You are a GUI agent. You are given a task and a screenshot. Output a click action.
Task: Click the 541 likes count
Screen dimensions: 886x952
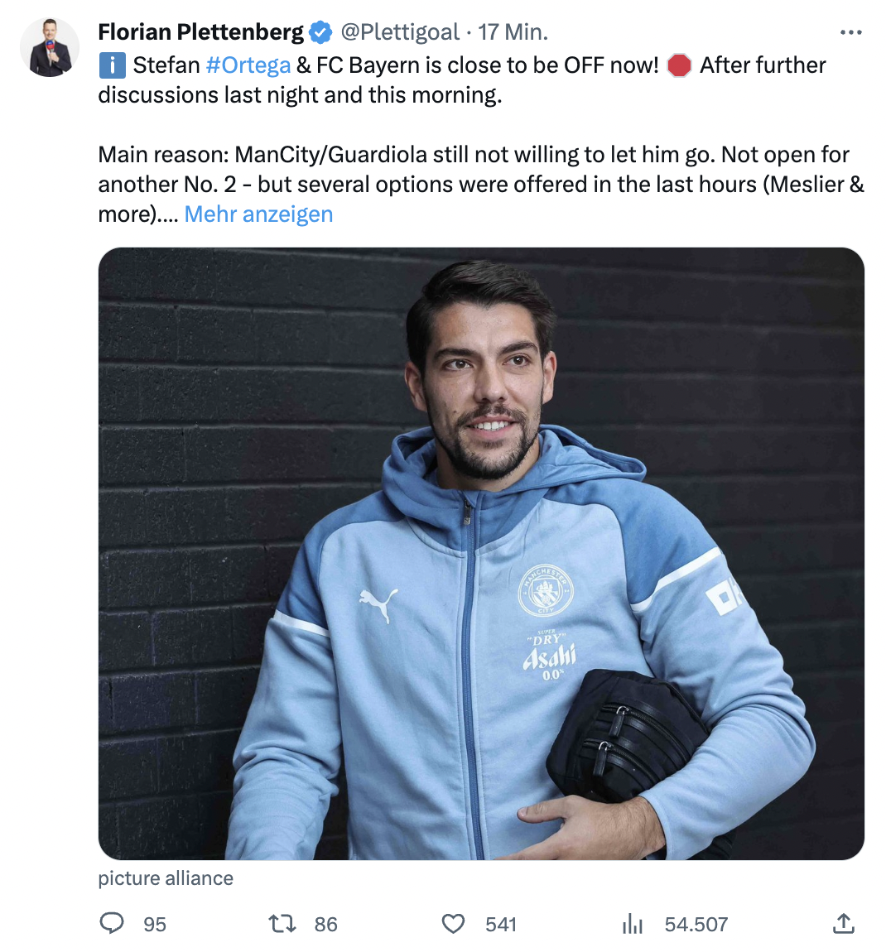pyautogui.click(x=501, y=924)
